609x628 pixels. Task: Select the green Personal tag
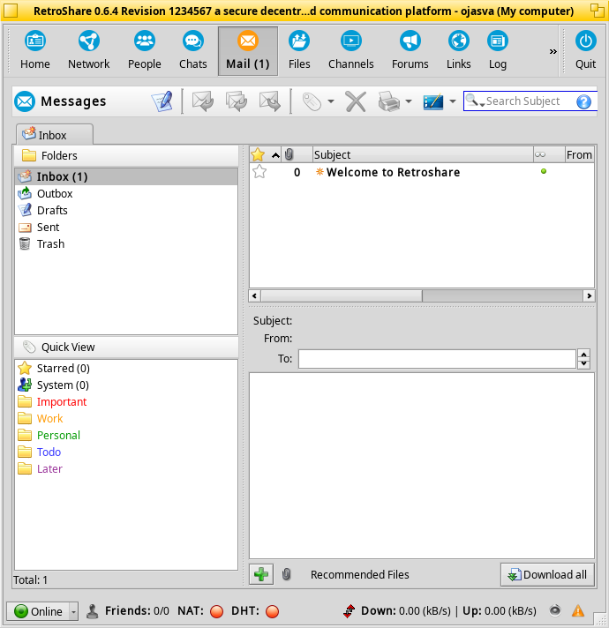[126, 436]
